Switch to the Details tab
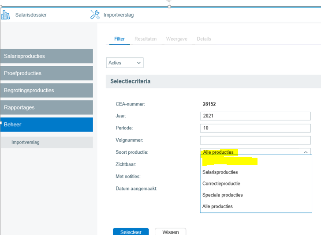 pos(204,39)
